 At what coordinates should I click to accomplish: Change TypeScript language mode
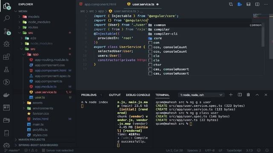coord(234,150)
